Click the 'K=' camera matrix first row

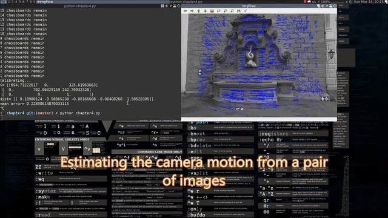(x=49, y=85)
